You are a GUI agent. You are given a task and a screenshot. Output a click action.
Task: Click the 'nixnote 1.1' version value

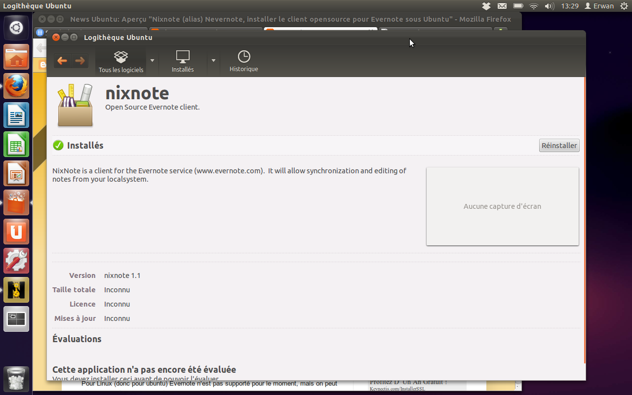tap(122, 276)
